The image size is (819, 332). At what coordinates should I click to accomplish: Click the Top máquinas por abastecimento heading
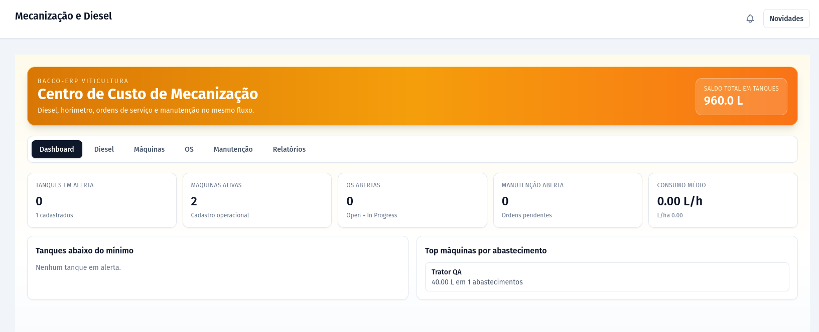click(x=485, y=250)
